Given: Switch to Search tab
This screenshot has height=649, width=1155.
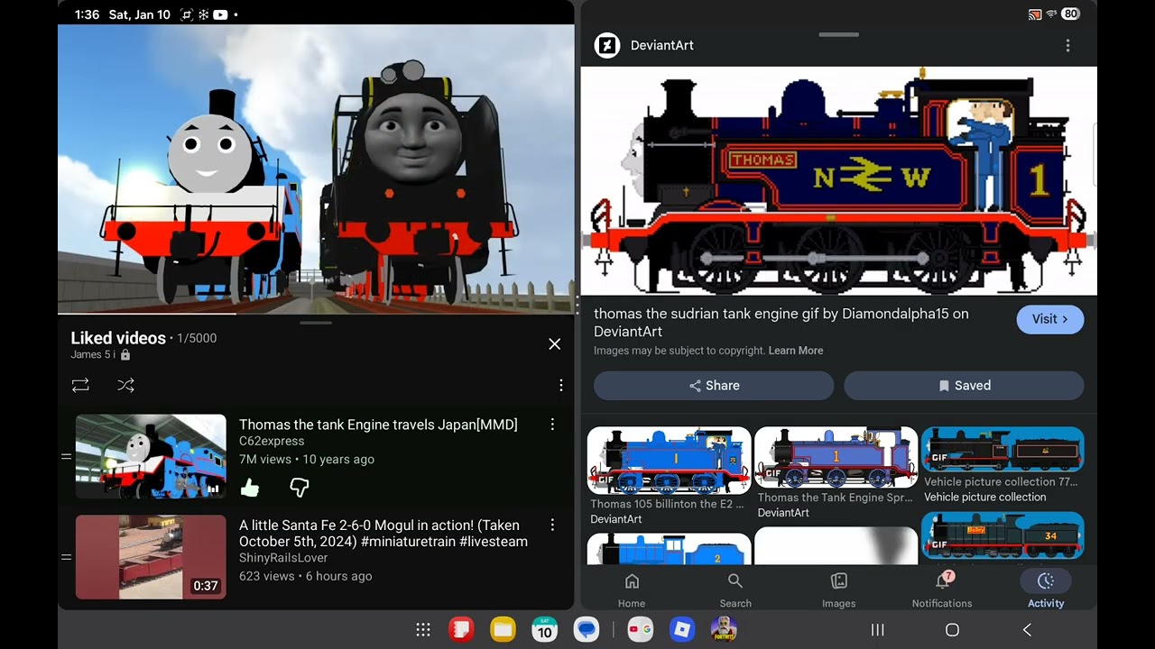Looking at the screenshot, I should coord(735,590).
